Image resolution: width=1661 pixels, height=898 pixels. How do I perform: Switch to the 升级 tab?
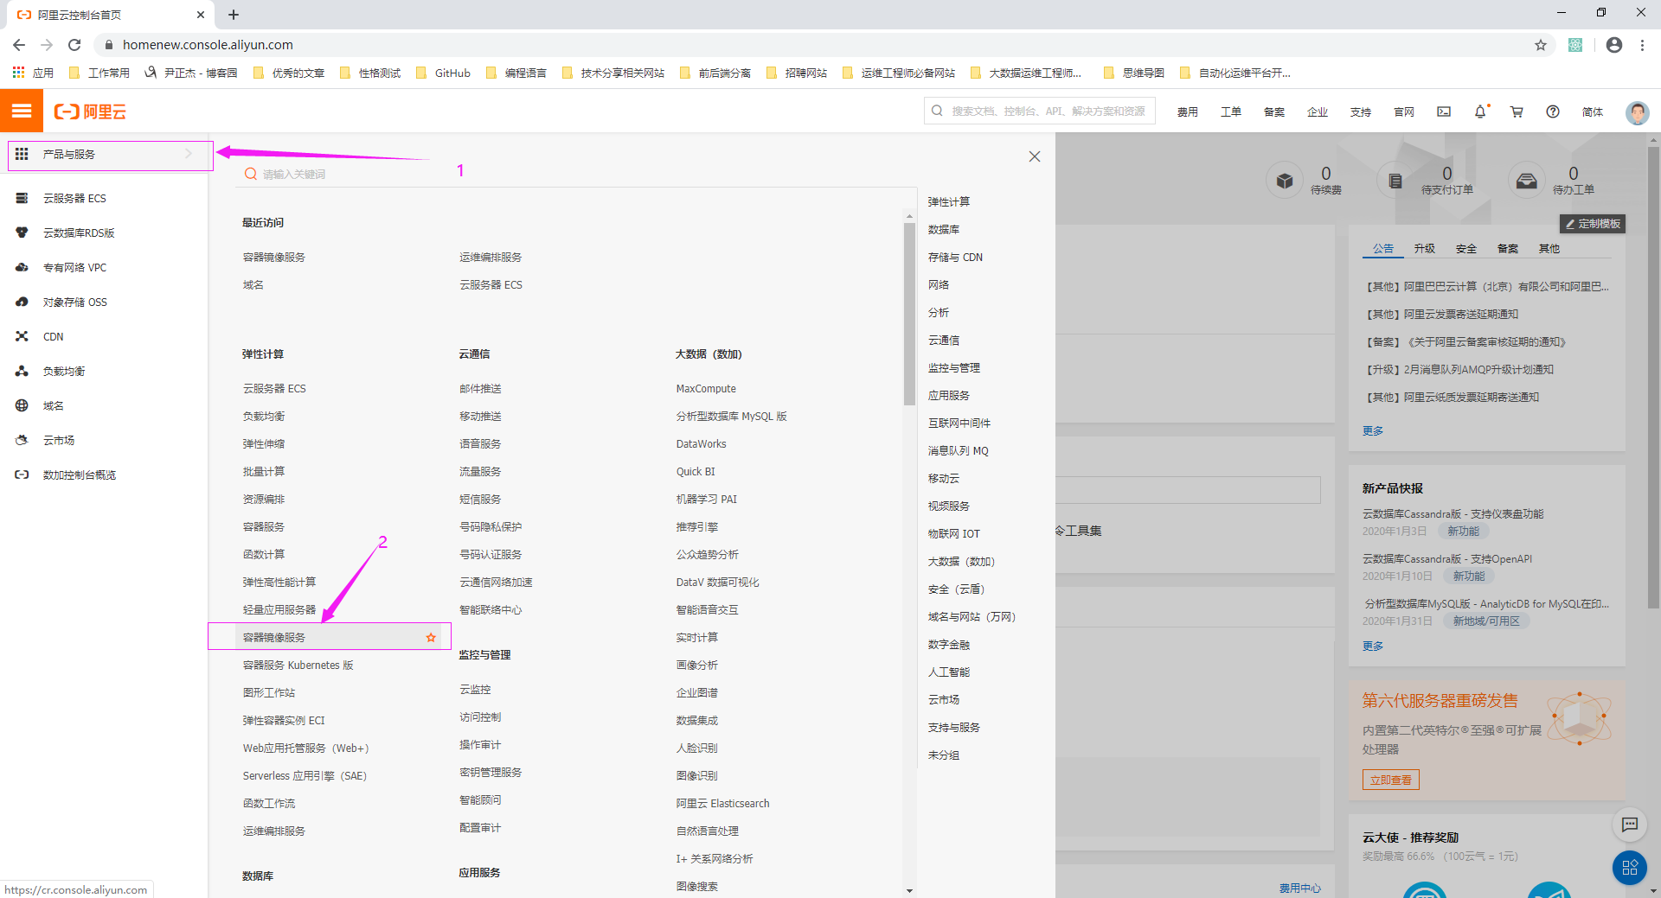click(x=1425, y=249)
